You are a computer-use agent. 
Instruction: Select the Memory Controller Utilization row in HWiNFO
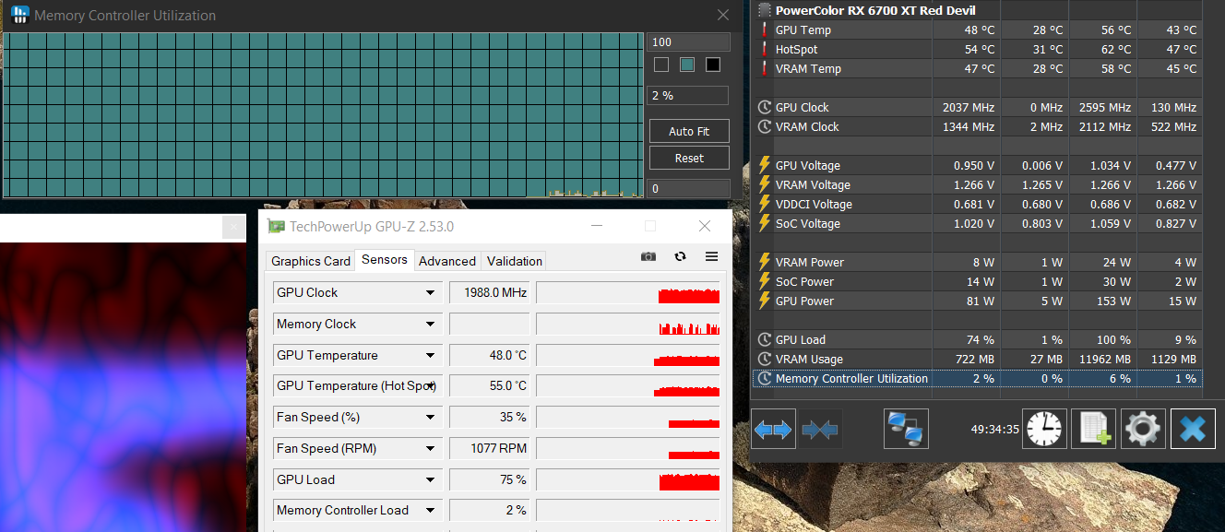click(977, 378)
